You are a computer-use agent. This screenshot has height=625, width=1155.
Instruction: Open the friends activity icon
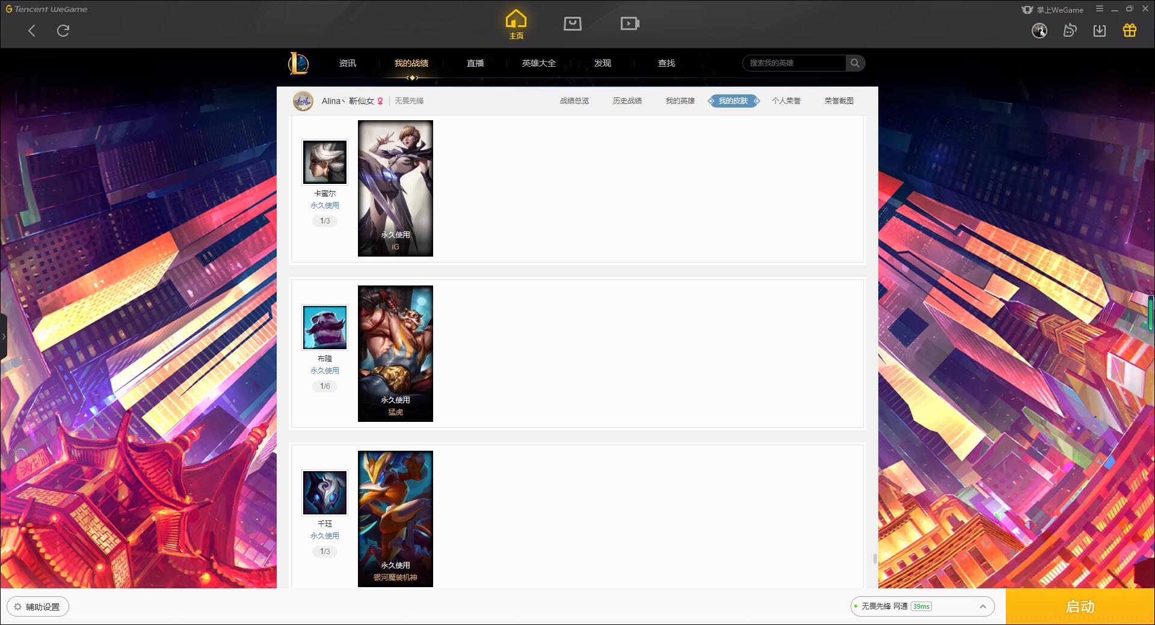pyautogui.click(x=1070, y=31)
